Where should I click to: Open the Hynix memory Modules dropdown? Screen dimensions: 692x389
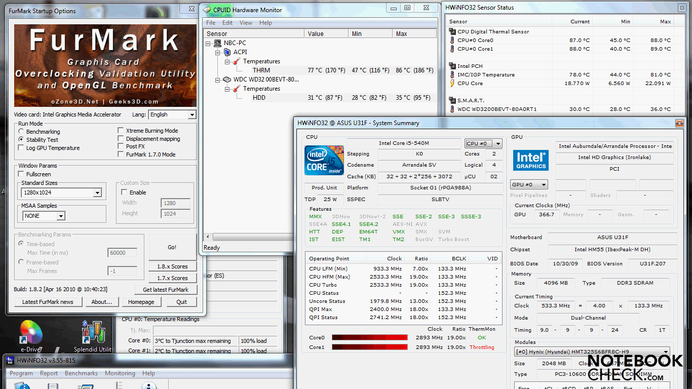[592, 352]
